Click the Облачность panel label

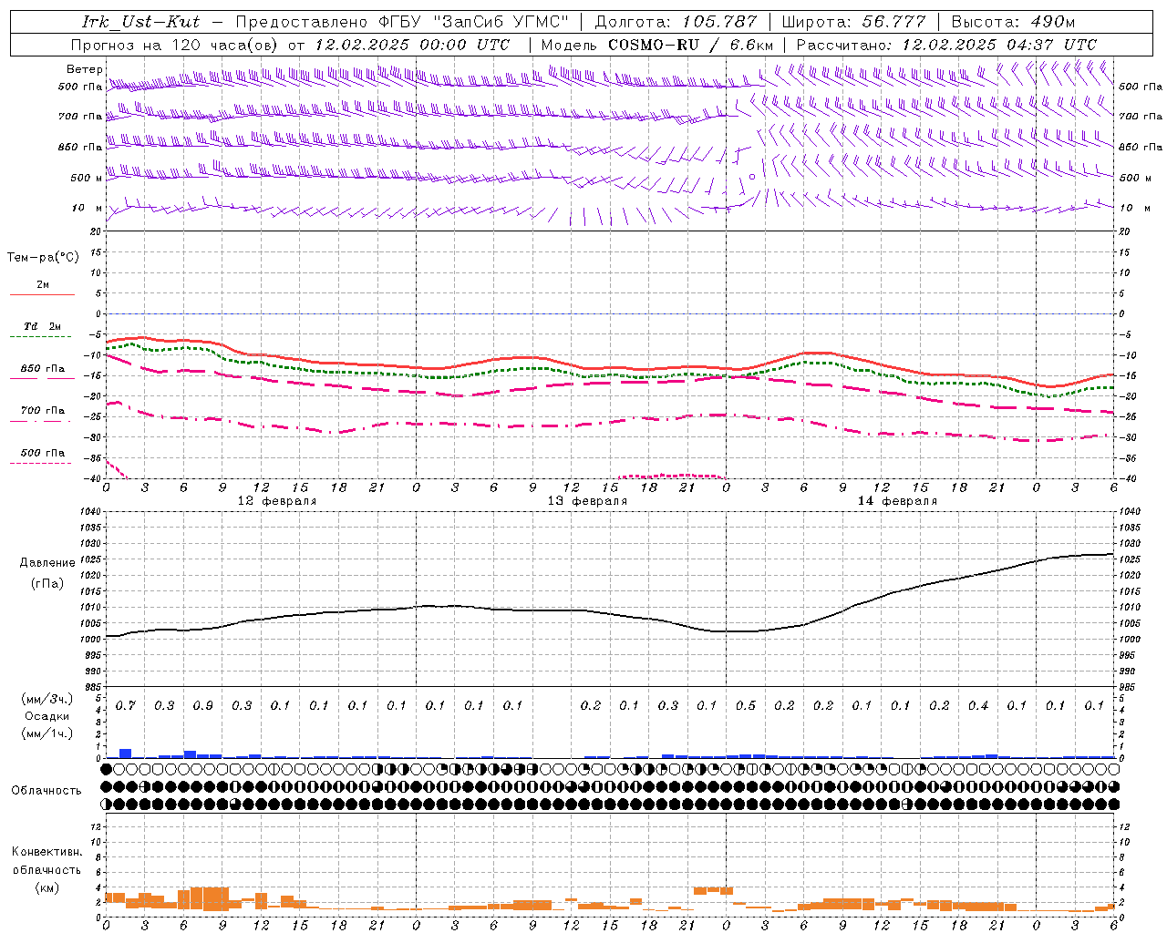tap(46, 791)
